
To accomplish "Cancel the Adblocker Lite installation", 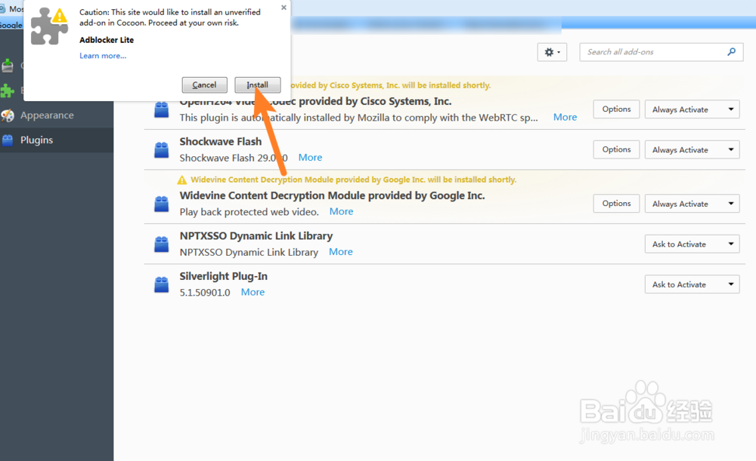I will [204, 85].
